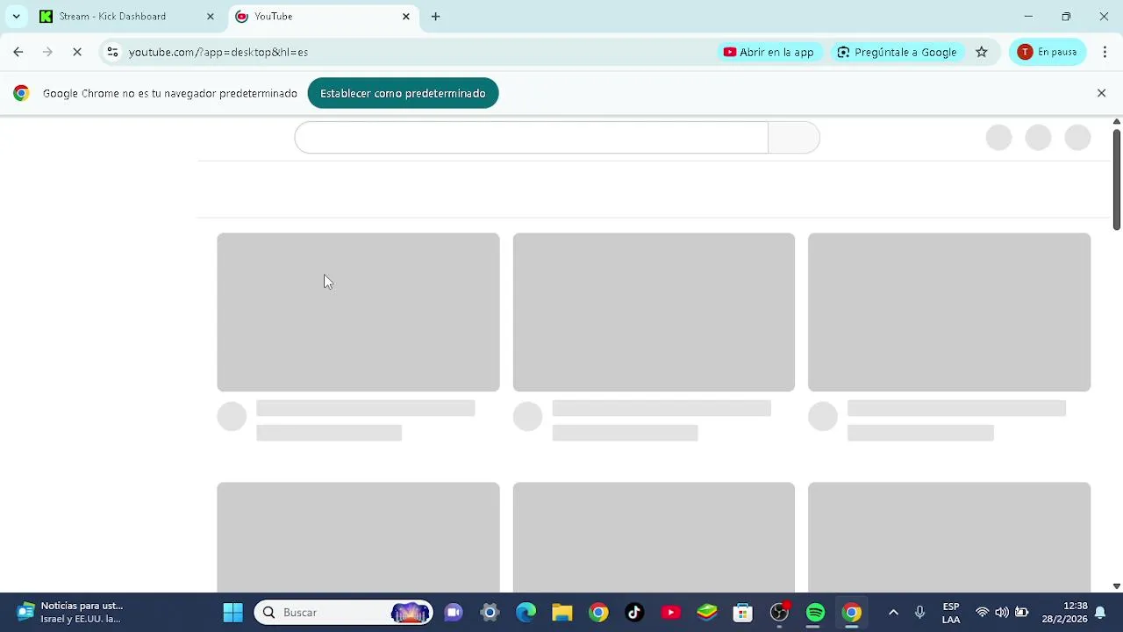Focus the YouTube search box placeholder
This screenshot has width=1123, height=632.
click(531, 137)
